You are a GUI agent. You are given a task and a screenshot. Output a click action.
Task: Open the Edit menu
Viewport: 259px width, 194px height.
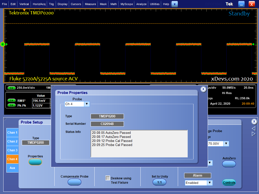pyautogui.click(x=13, y=4)
